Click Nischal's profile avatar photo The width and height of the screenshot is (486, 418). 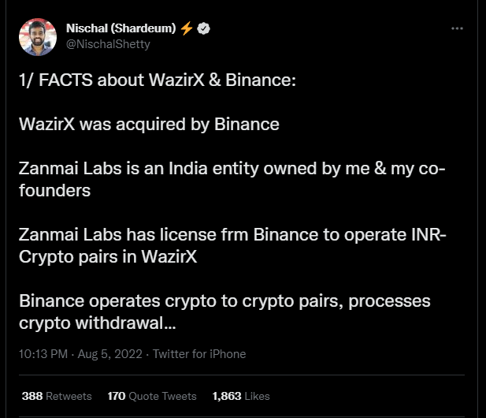pos(37,37)
